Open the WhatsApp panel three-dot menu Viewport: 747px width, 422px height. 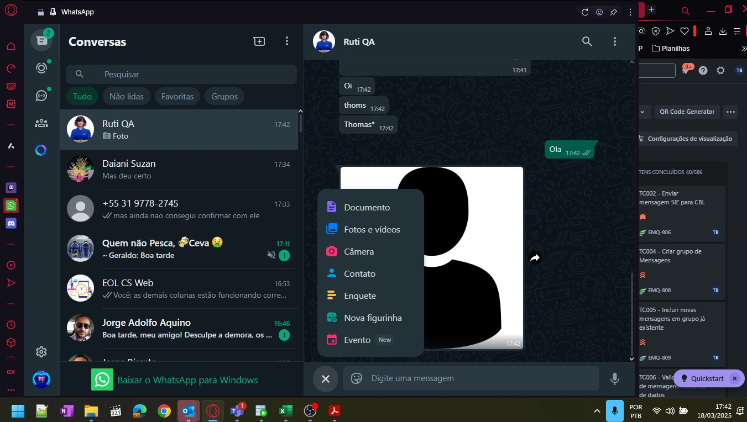(x=630, y=12)
